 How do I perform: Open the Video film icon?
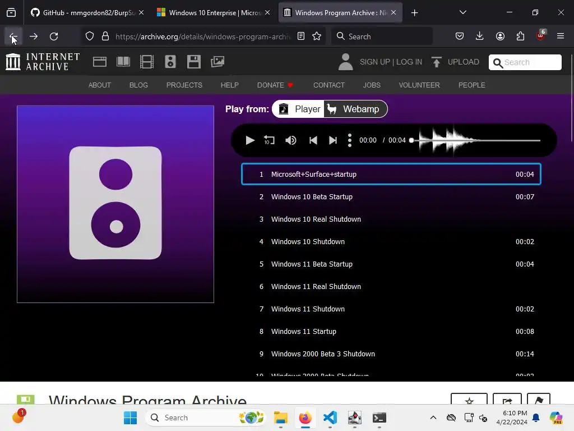147,62
